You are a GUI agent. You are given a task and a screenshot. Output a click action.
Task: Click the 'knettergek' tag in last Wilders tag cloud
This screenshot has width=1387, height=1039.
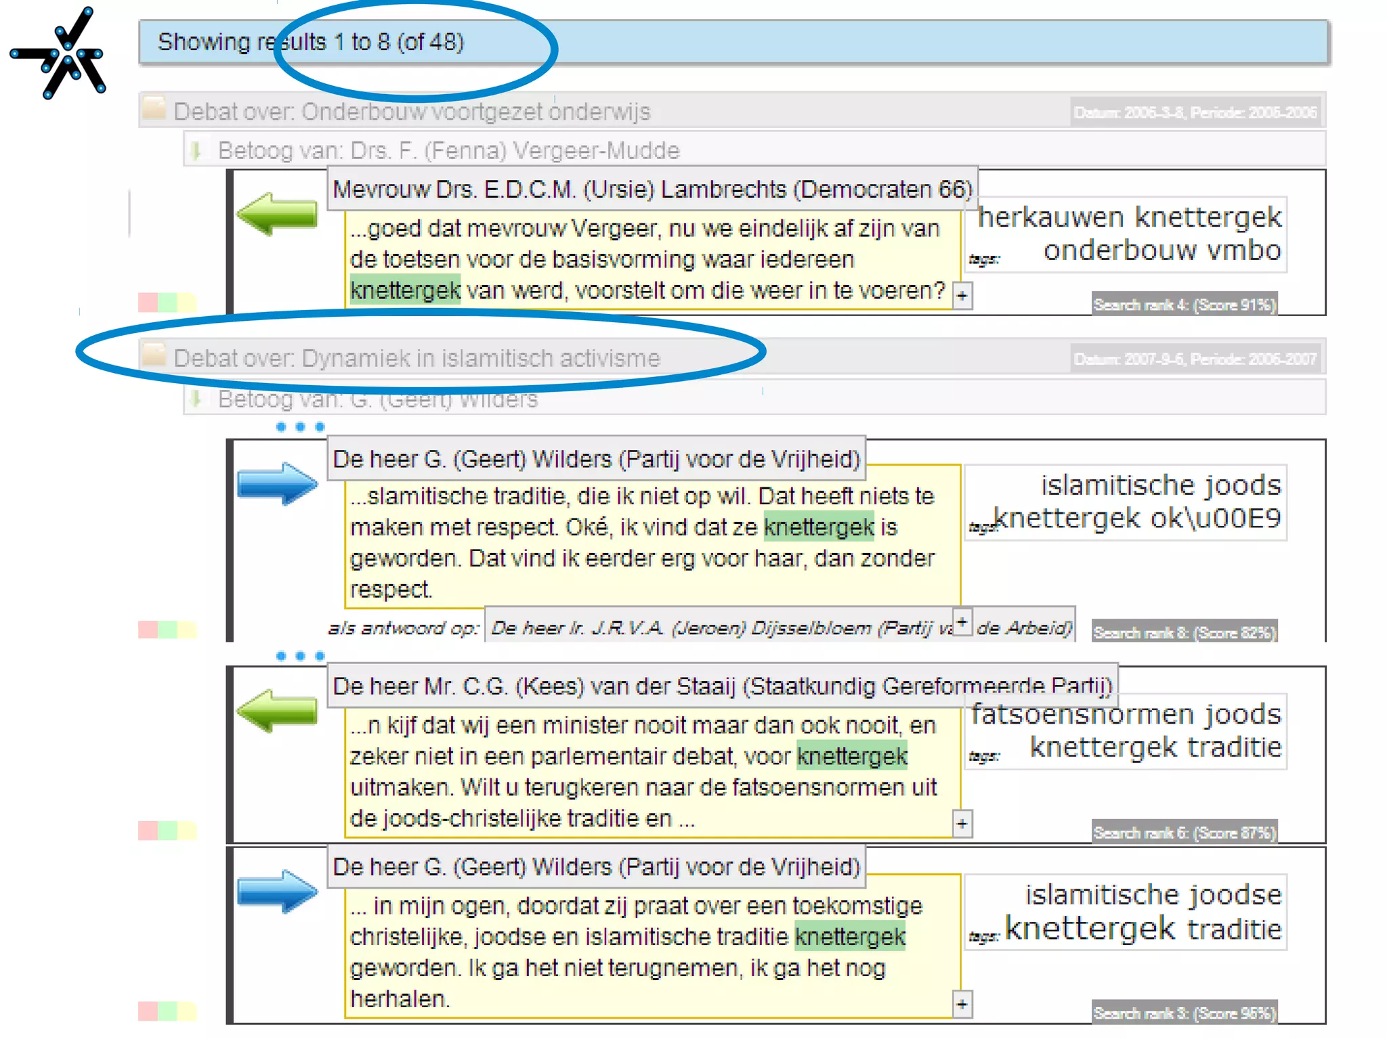[1090, 929]
